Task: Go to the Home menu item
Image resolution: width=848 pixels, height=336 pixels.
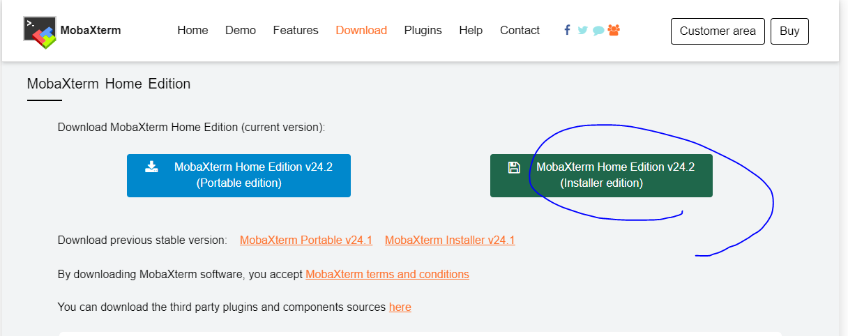Action: [192, 31]
